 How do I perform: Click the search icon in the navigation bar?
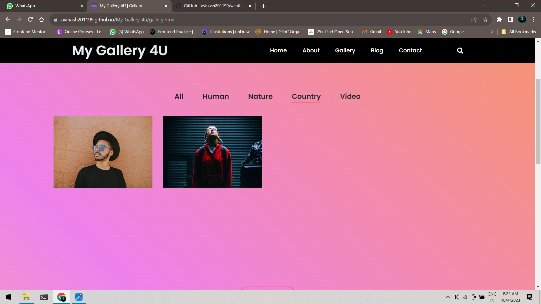[460, 51]
